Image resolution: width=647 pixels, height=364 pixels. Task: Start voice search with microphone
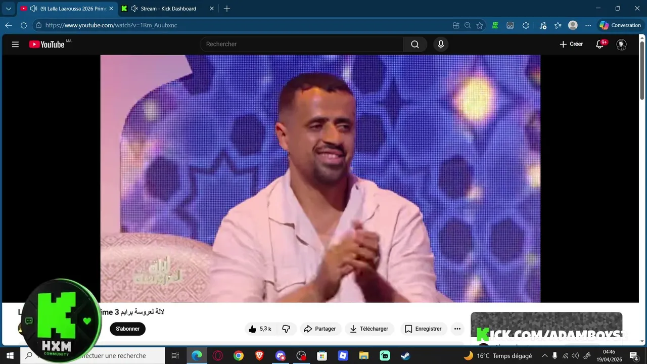441,44
